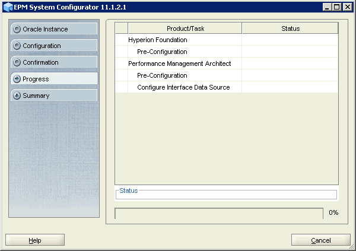
Task: Click the Confirmation step circle icon
Action: click(17, 62)
